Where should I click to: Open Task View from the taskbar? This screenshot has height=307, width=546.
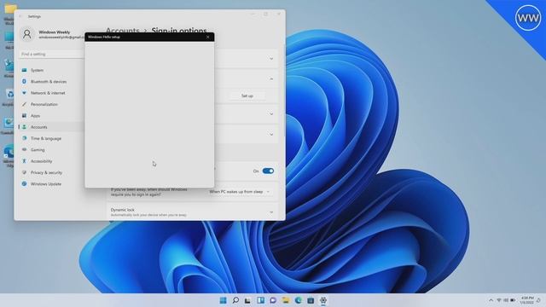247,300
